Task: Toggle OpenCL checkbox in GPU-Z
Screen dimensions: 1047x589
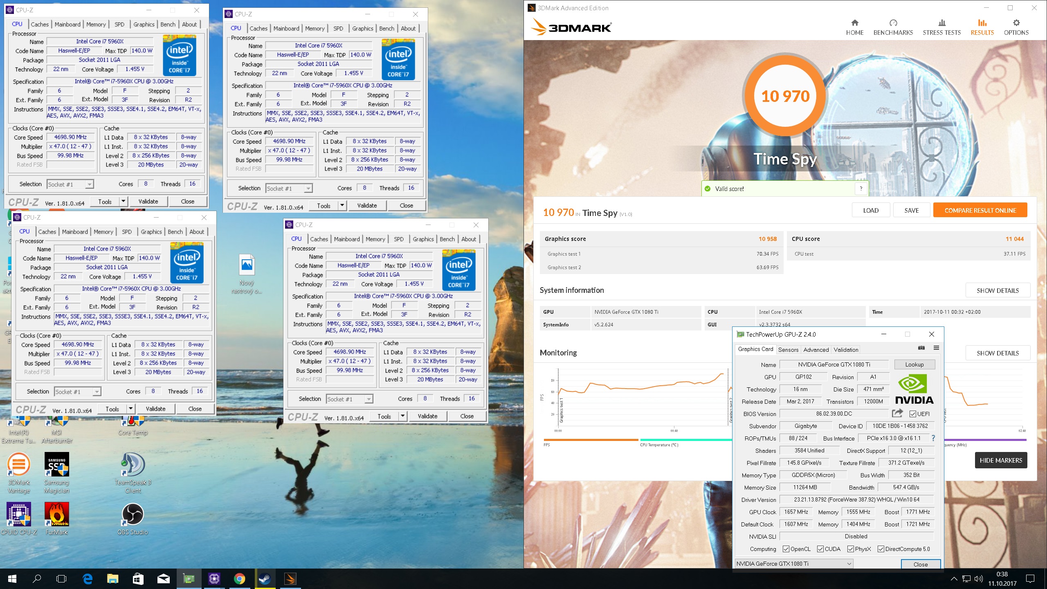Action: (x=786, y=549)
